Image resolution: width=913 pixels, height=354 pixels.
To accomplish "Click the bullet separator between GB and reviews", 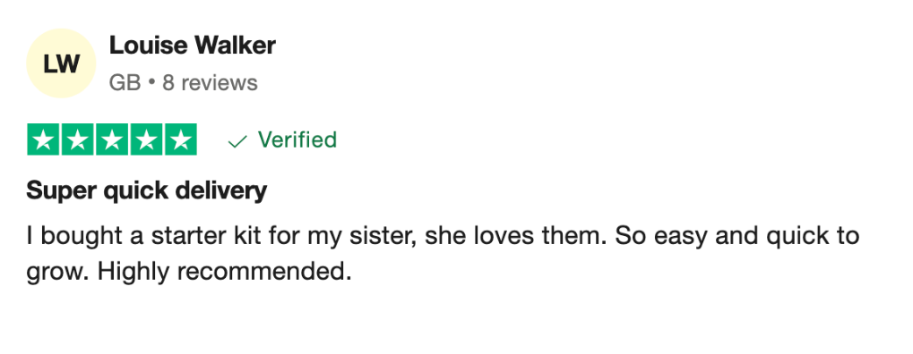I will point(151,83).
